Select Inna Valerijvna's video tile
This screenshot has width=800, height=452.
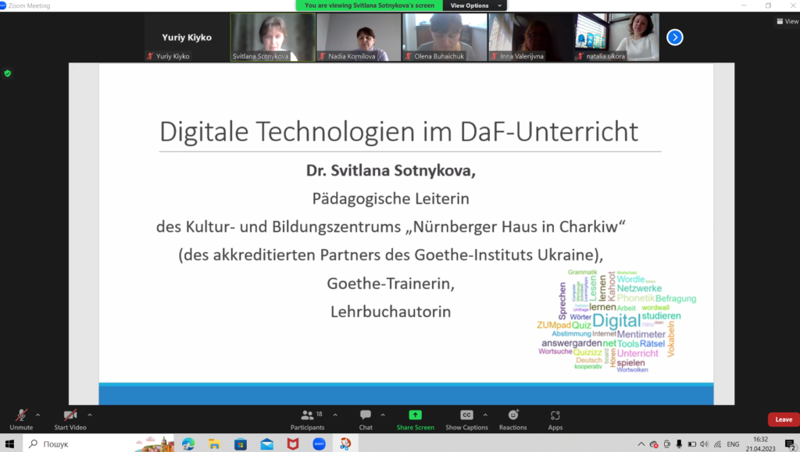pyautogui.click(x=530, y=37)
